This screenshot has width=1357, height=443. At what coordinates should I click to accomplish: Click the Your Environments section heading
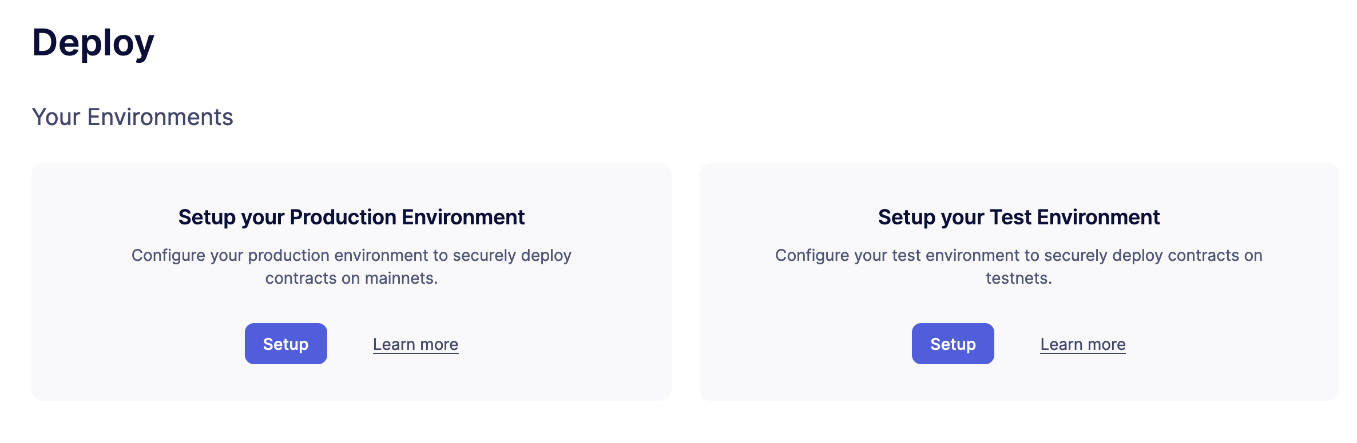pos(133,117)
